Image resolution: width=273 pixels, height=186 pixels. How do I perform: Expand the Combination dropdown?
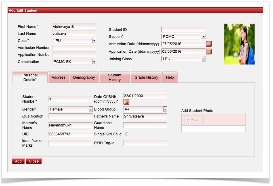tap(94, 62)
